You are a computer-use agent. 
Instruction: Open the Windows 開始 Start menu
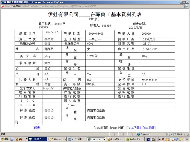[5, 139]
